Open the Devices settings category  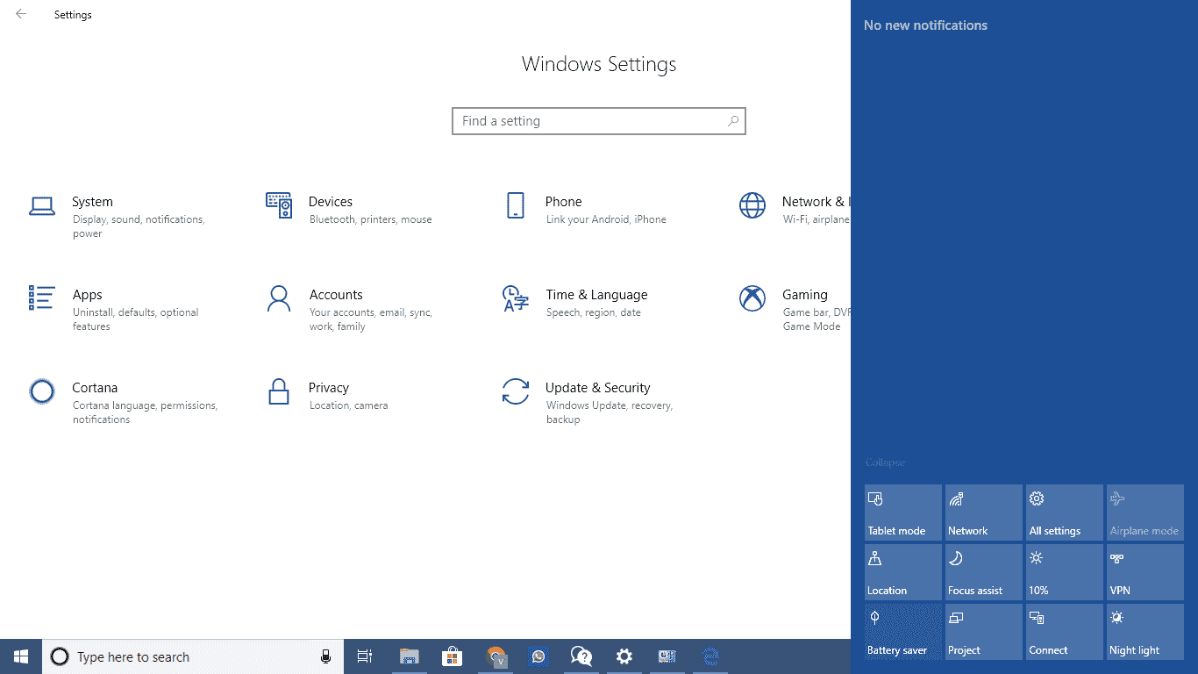pos(349,210)
